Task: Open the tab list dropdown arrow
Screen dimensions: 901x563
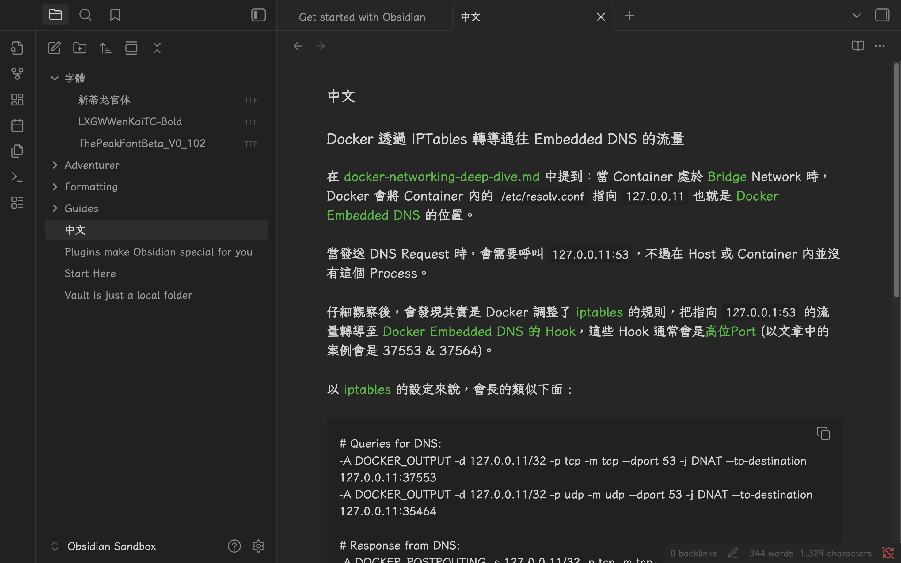Action: [x=856, y=16]
